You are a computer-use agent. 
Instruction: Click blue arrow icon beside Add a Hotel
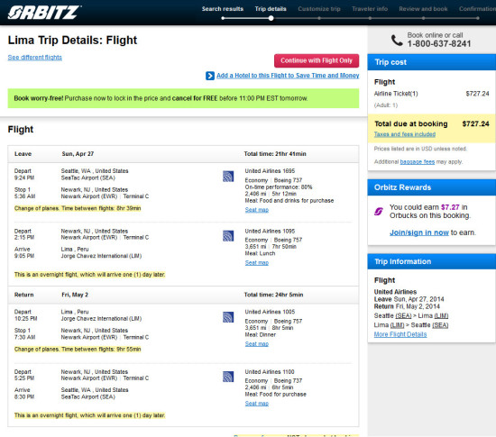(x=210, y=76)
